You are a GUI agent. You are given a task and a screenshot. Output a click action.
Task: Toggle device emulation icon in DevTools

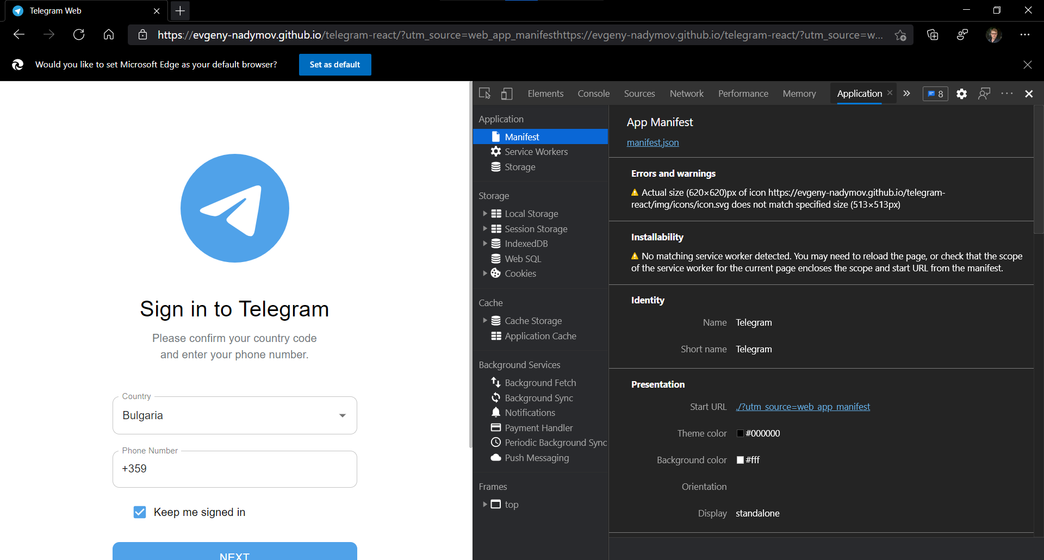pos(507,94)
